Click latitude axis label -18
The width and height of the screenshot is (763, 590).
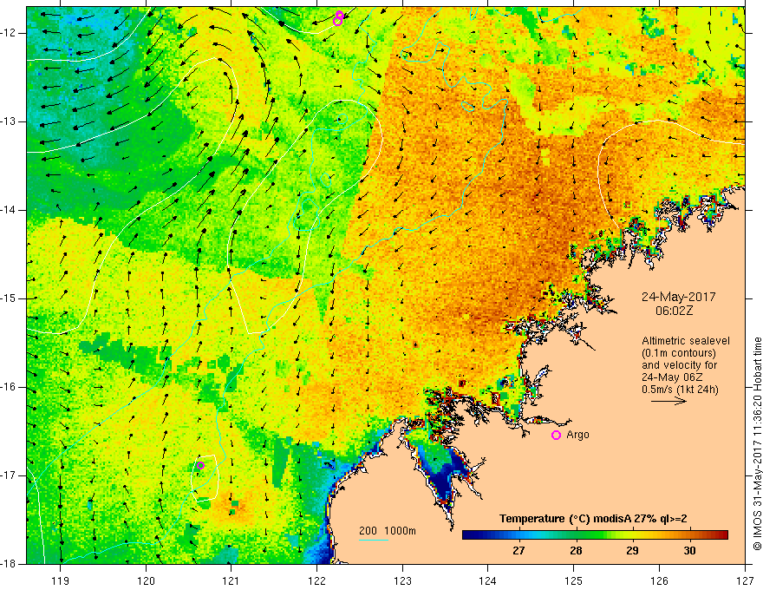pos(9,564)
